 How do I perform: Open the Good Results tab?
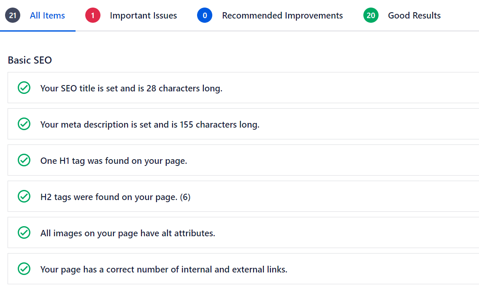(414, 15)
